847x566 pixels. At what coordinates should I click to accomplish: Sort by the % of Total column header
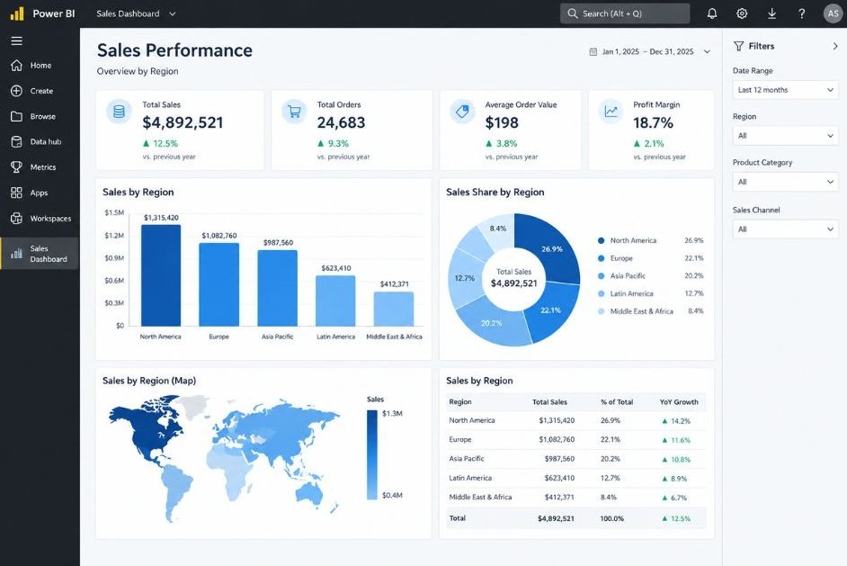pyautogui.click(x=616, y=401)
